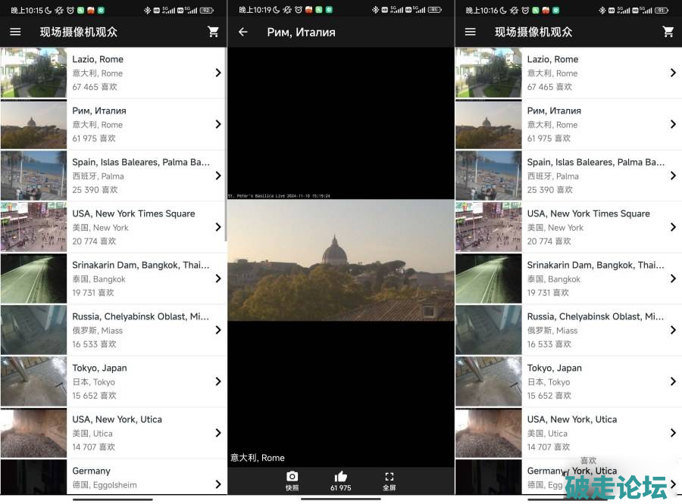Enter fullscreen with the 全屏 icon
Viewport: 682px width, 504px height.
click(x=389, y=480)
